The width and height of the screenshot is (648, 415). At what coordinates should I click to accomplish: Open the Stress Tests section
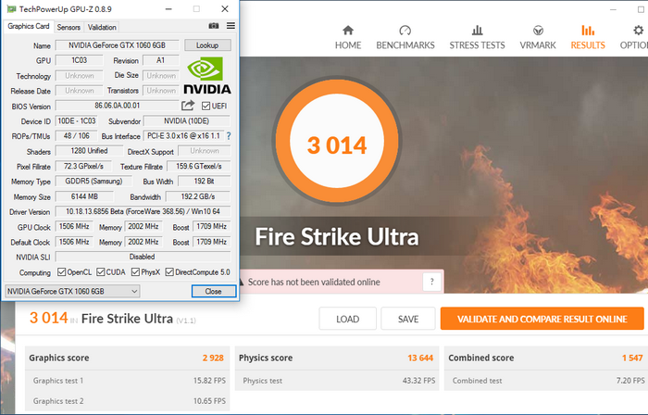[x=477, y=36]
